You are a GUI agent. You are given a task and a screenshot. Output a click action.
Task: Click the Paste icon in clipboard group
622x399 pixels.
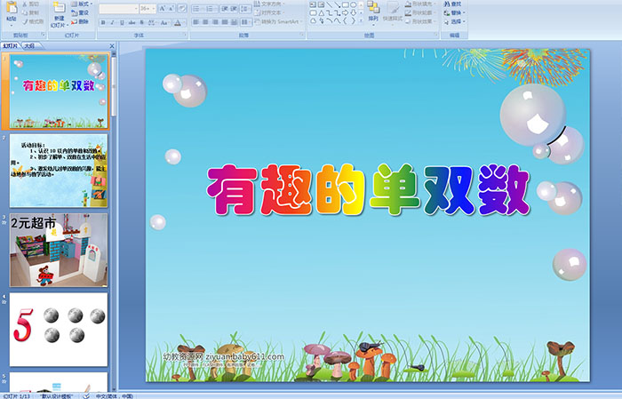(11, 11)
